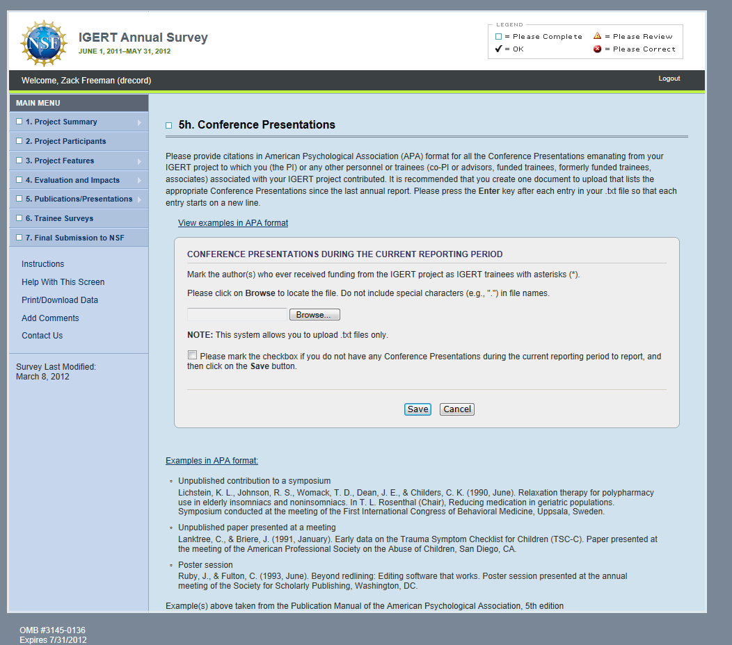The width and height of the screenshot is (732, 645).
Task: Click the Browse button to locate file
Action: coord(315,315)
